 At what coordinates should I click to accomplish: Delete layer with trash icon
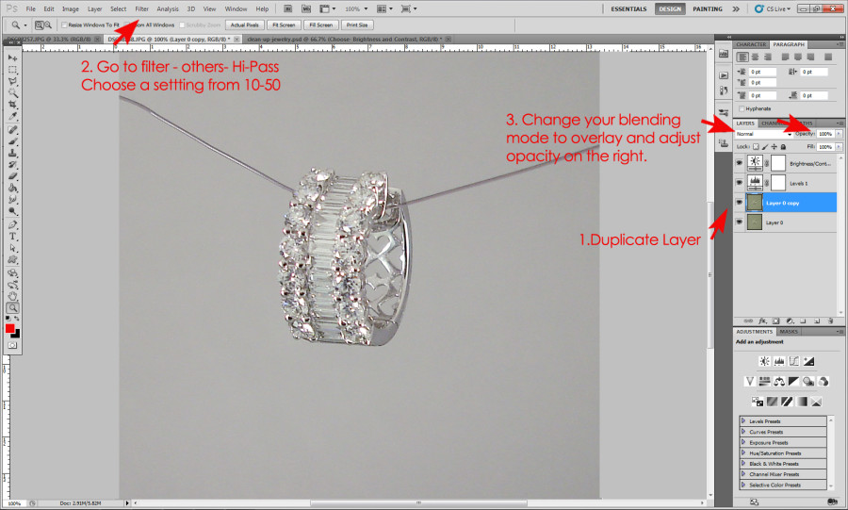click(830, 321)
